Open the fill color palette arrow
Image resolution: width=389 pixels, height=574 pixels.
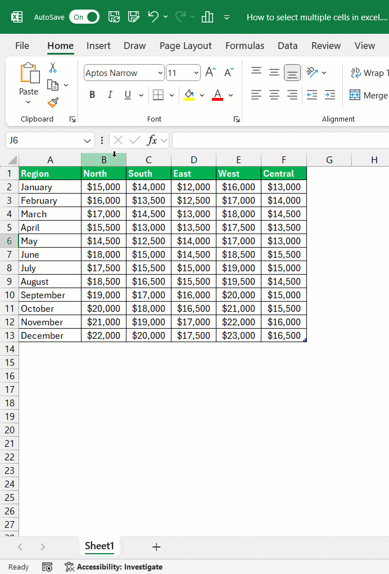(x=202, y=96)
